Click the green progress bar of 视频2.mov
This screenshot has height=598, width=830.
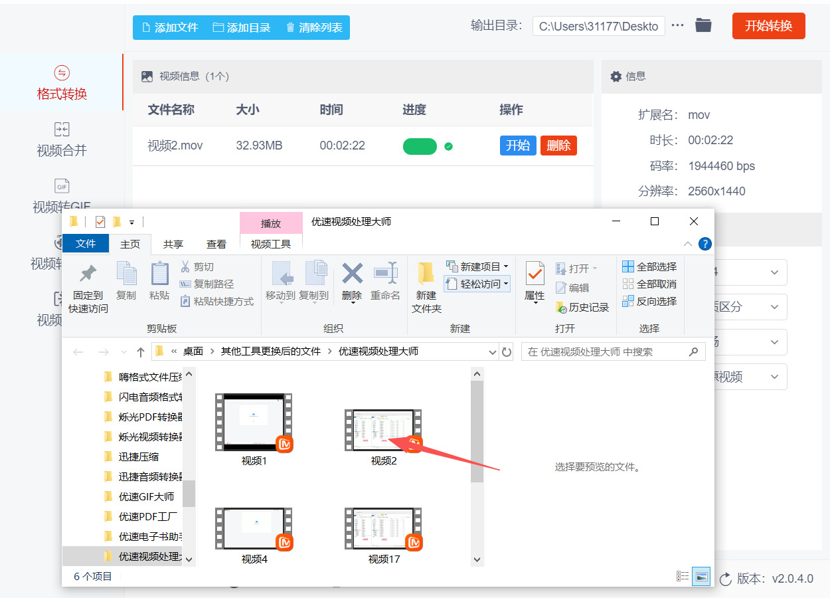pyautogui.click(x=420, y=146)
